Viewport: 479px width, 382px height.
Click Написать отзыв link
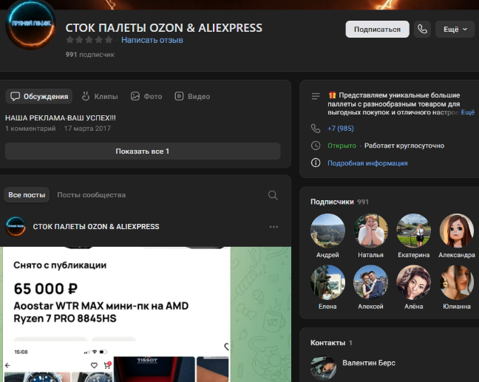[x=152, y=40]
